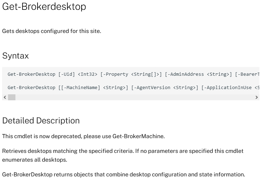This screenshot has width=264, height=182.
Task: Click the left scroll arrow of the syntax box
Action: tap(5, 97)
